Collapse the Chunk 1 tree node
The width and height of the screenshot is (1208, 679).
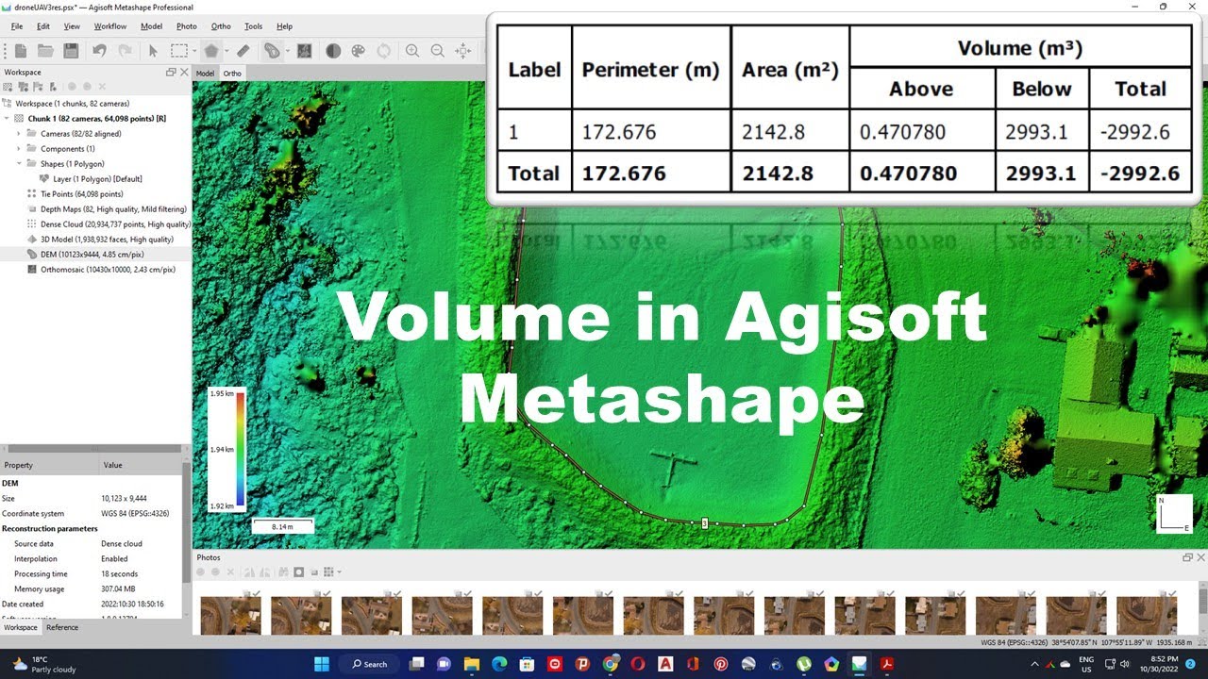pyautogui.click(x=7, y=119)
